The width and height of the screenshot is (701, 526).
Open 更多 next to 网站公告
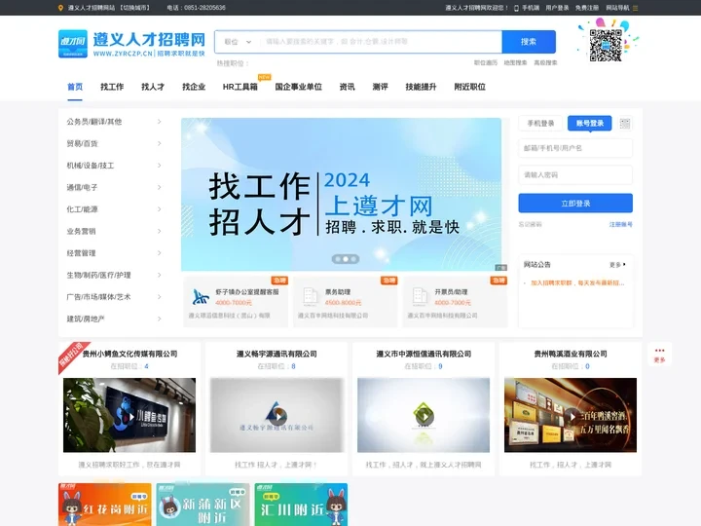click(x=617, y=265)
